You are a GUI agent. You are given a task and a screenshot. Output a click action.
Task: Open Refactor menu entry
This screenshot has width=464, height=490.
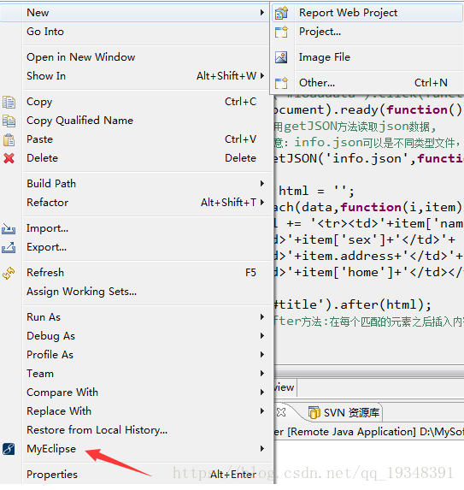[x=136, y=203]
